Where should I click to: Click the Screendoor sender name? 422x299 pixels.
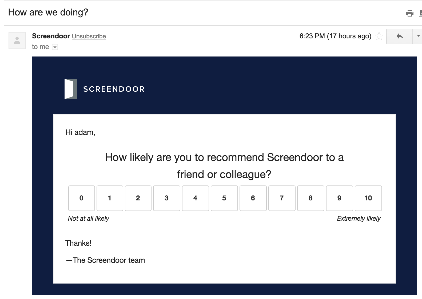pos(51,36)
